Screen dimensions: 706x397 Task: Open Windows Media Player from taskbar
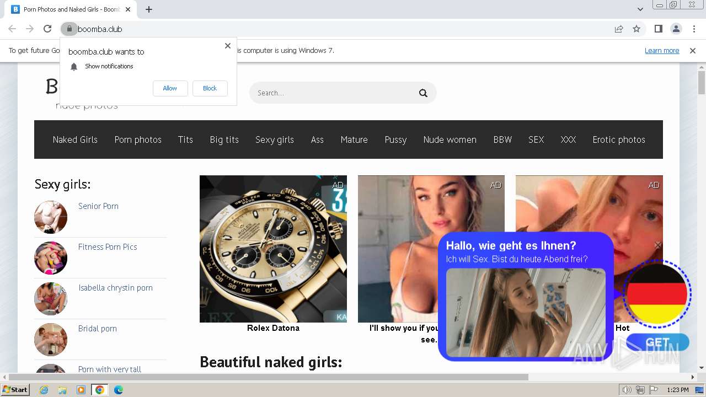(x=81, y=390)
